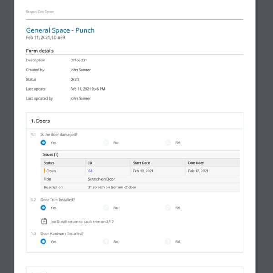Image resolution: width=273 pixels, height=273 pixels.
Task: Click the Scratch on Door issue title
Action: 101,179
